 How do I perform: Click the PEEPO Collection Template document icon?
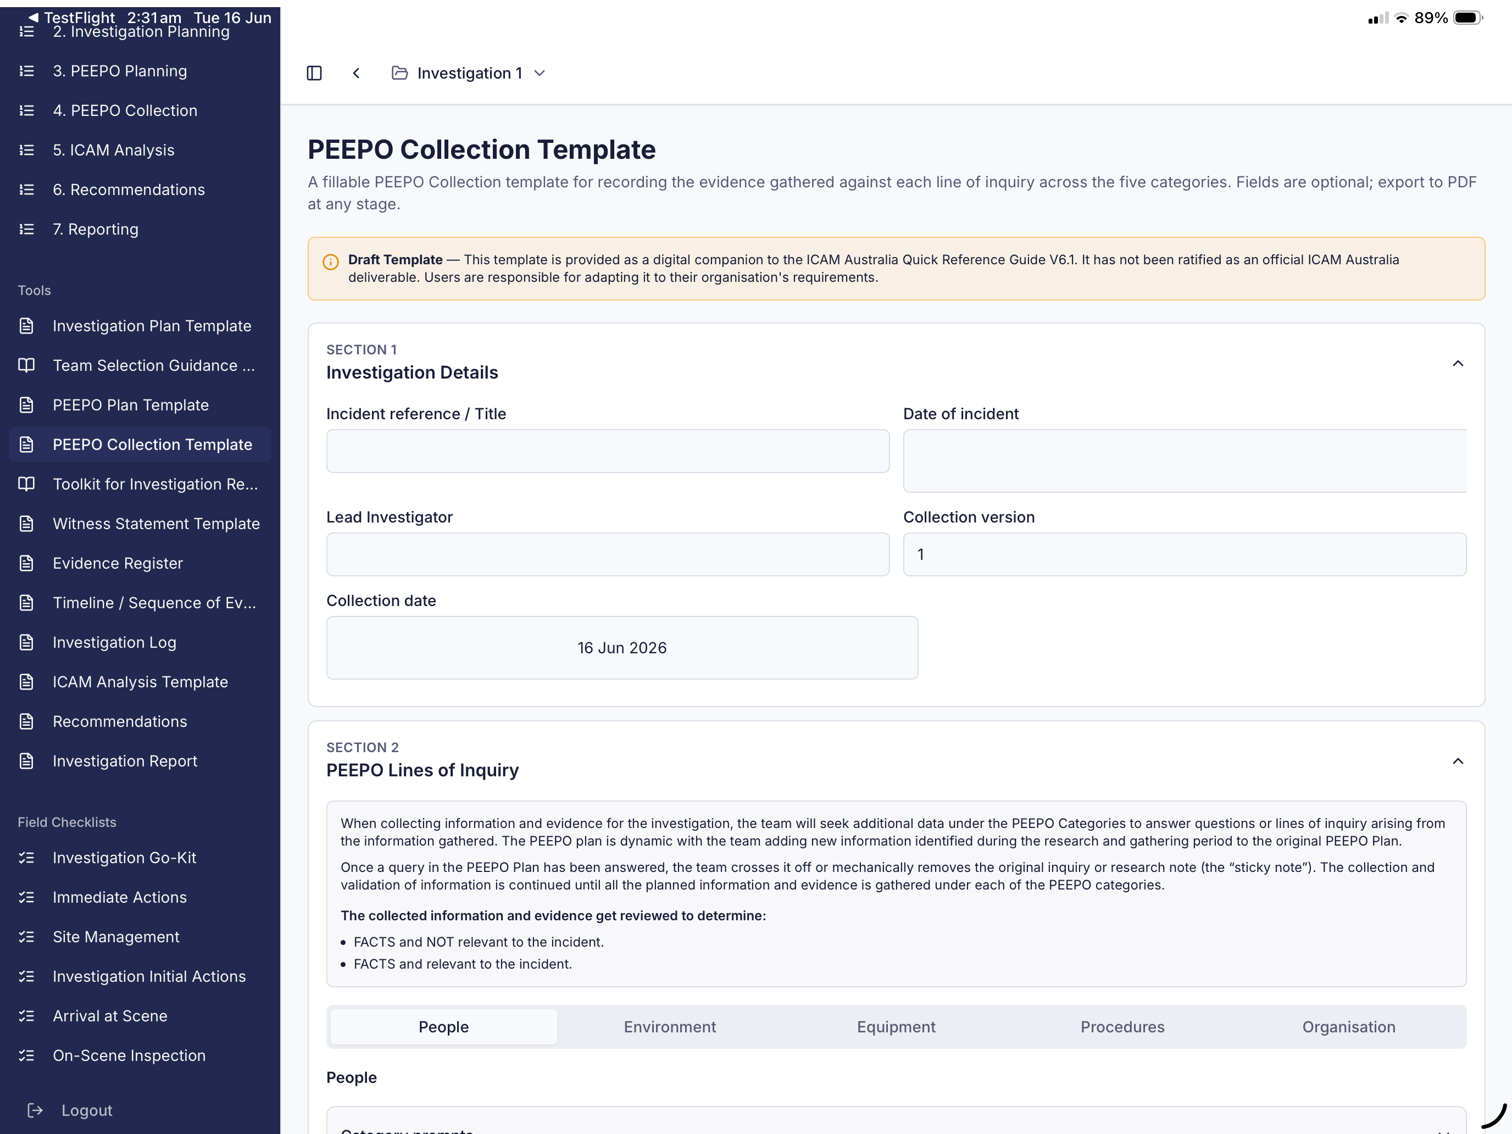tap(27, 445)
